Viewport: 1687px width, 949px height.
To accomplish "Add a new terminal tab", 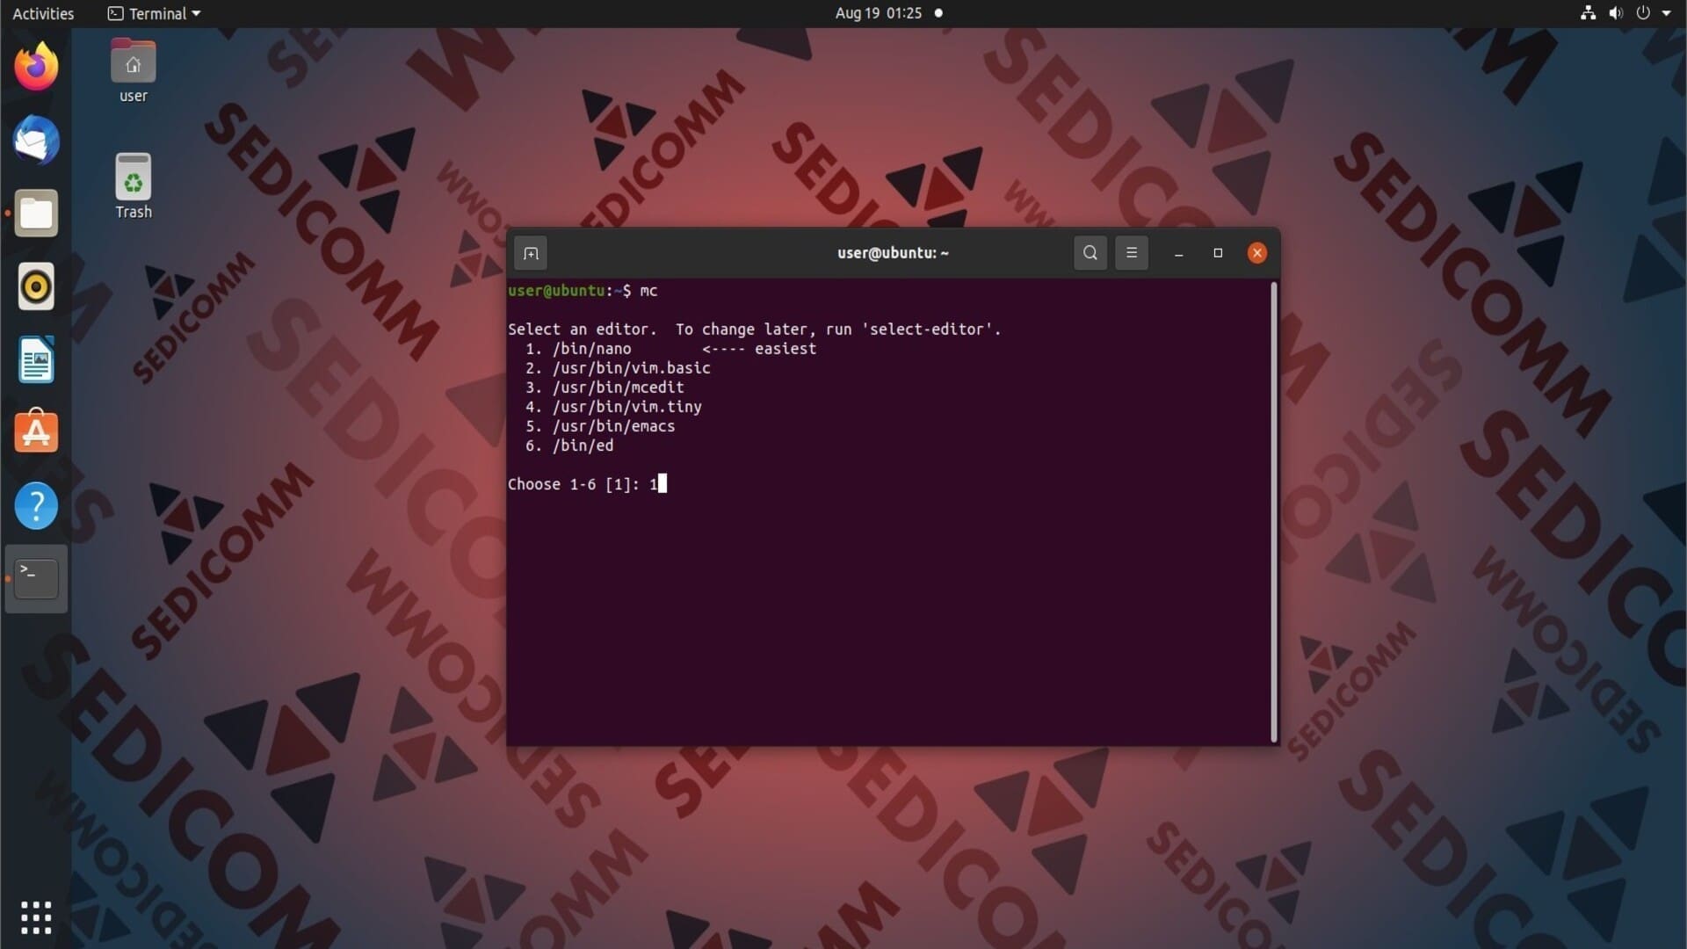I will 531,253.
